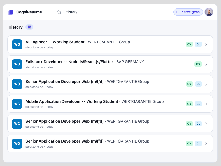The width and height of the screenshot is (221, 166).
Task: Open the Home page icon
Action: [x=59, y=12]
